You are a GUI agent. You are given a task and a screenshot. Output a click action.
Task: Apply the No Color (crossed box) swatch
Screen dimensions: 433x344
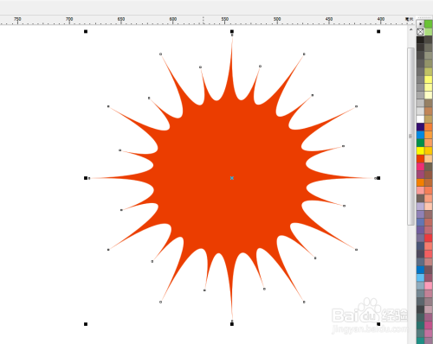point(420,32)
